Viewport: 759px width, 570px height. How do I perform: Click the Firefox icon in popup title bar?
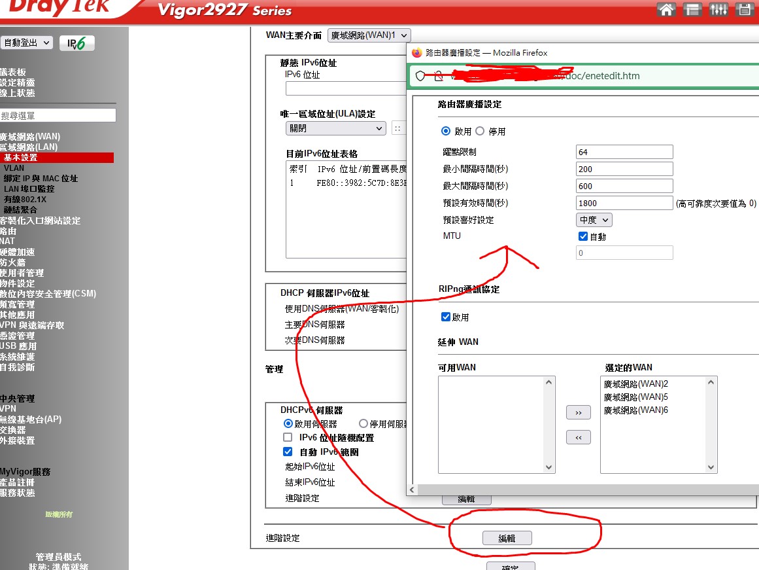click(417, 53)
